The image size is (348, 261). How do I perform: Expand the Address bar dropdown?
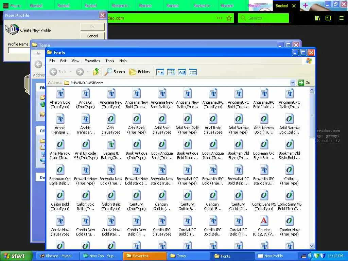[293, 83]
